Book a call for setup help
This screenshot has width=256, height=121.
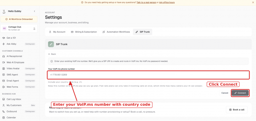[237, 110]
